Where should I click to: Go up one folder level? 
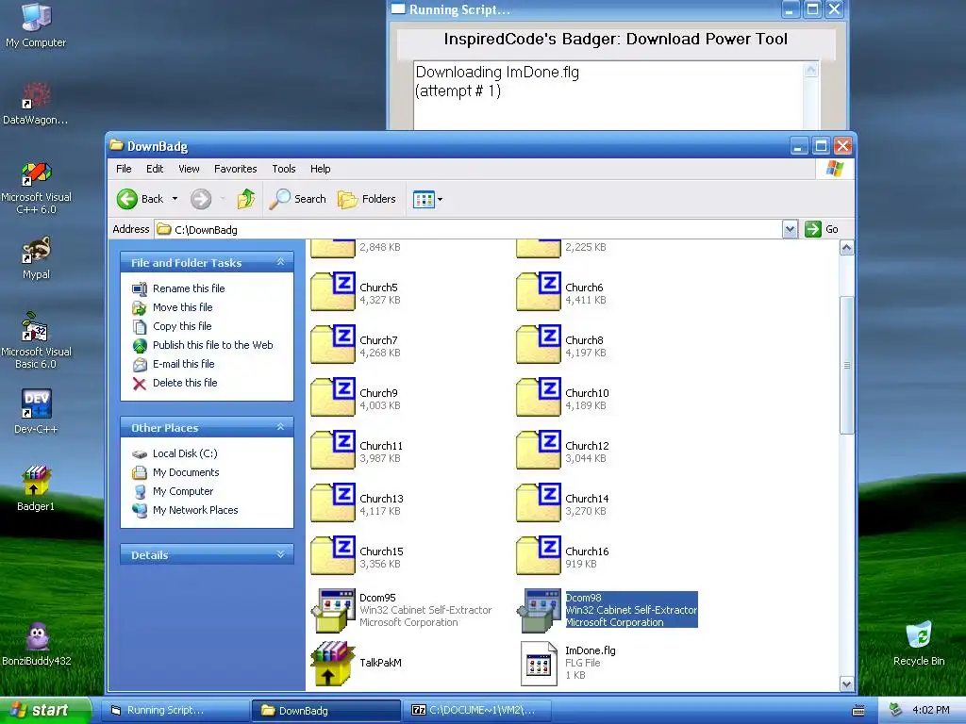(x=246, y=199)
